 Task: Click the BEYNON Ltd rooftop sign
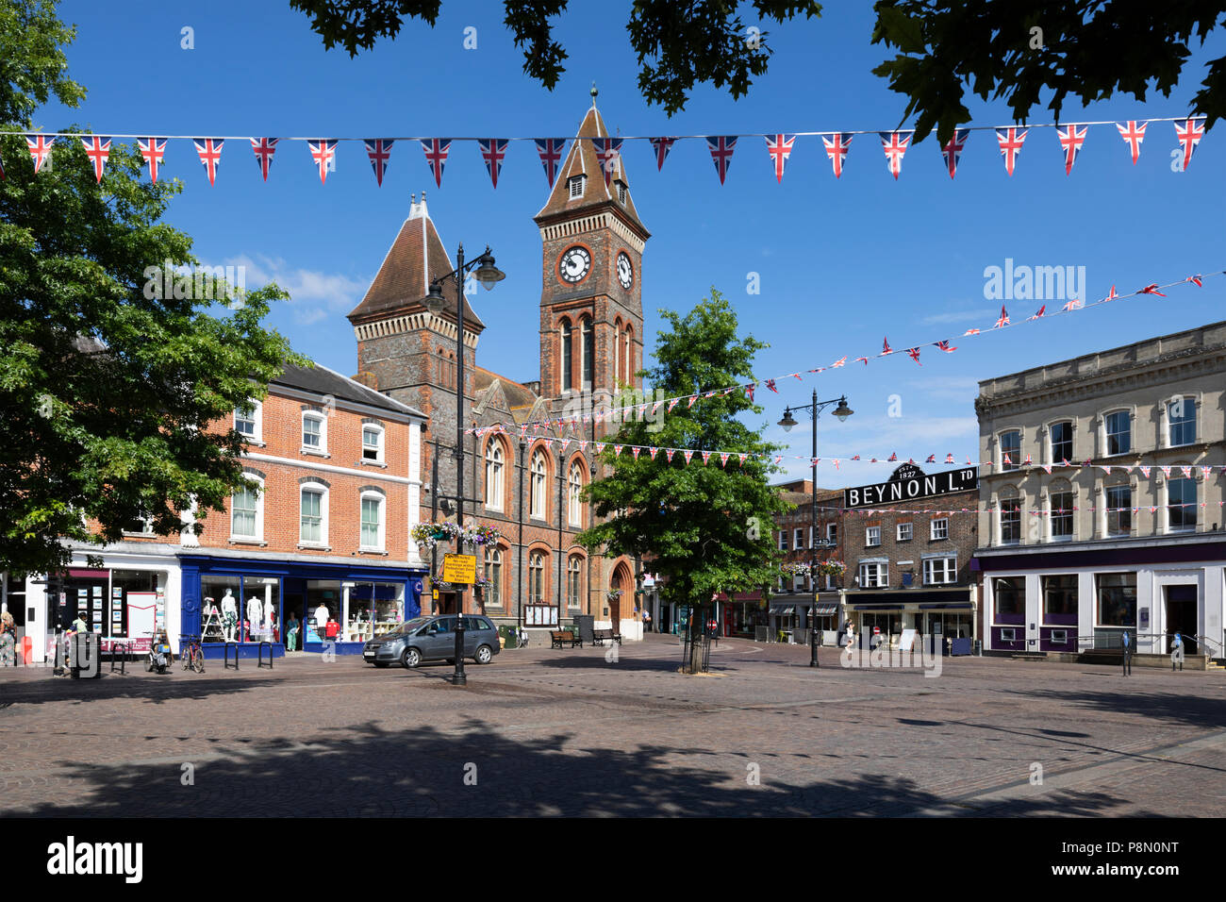911,487
